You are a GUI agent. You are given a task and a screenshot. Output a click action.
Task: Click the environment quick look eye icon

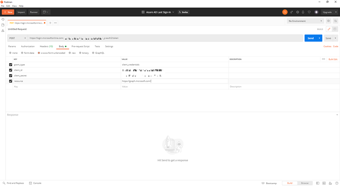pos(329,21)
